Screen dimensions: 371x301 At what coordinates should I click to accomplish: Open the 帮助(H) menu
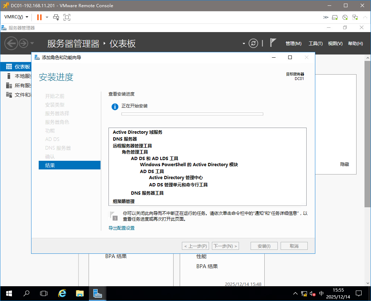point(355,44)
